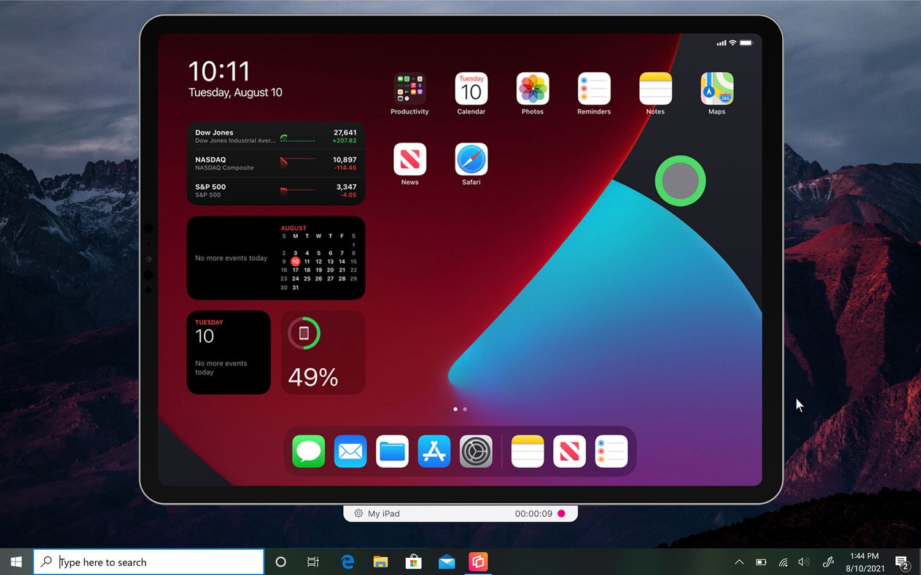Open the Notes app
The width and height of the screenshot is (921, 575).
tap(655, 89)
